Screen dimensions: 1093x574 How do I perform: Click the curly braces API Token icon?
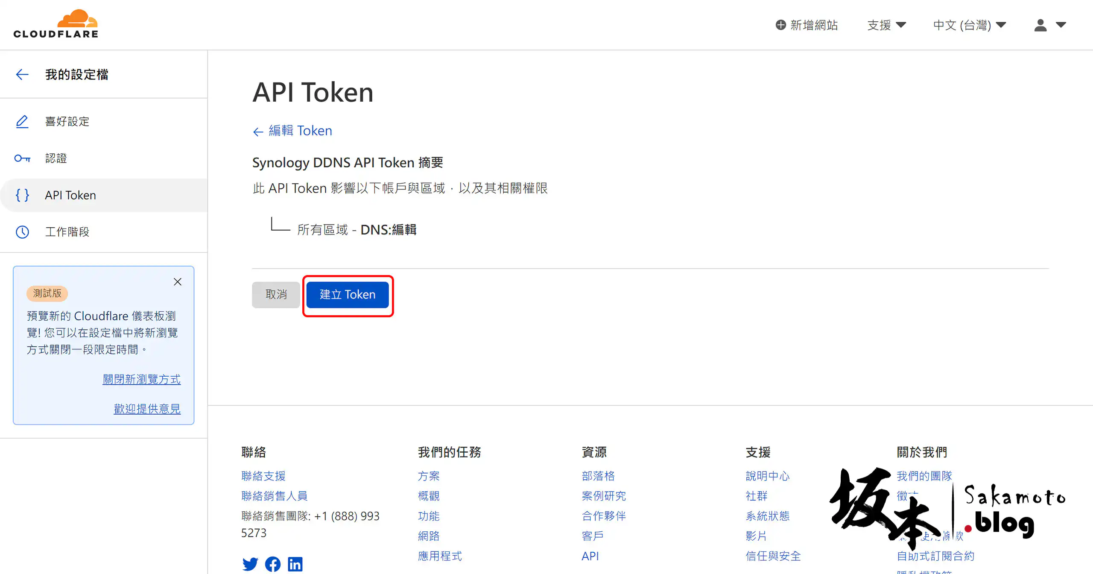[x=22, y=195]
